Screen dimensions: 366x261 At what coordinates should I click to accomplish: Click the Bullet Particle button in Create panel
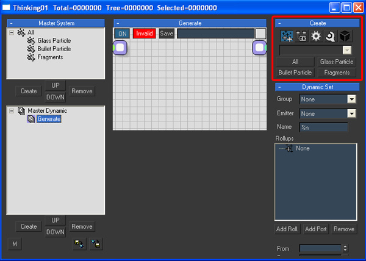295,73
